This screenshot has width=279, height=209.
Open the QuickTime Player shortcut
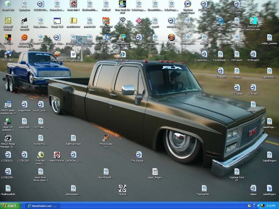pos(220,21)
